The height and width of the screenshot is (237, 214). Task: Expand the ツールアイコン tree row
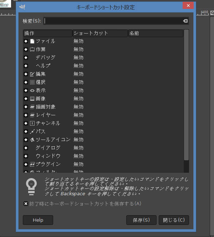point(26,140)
